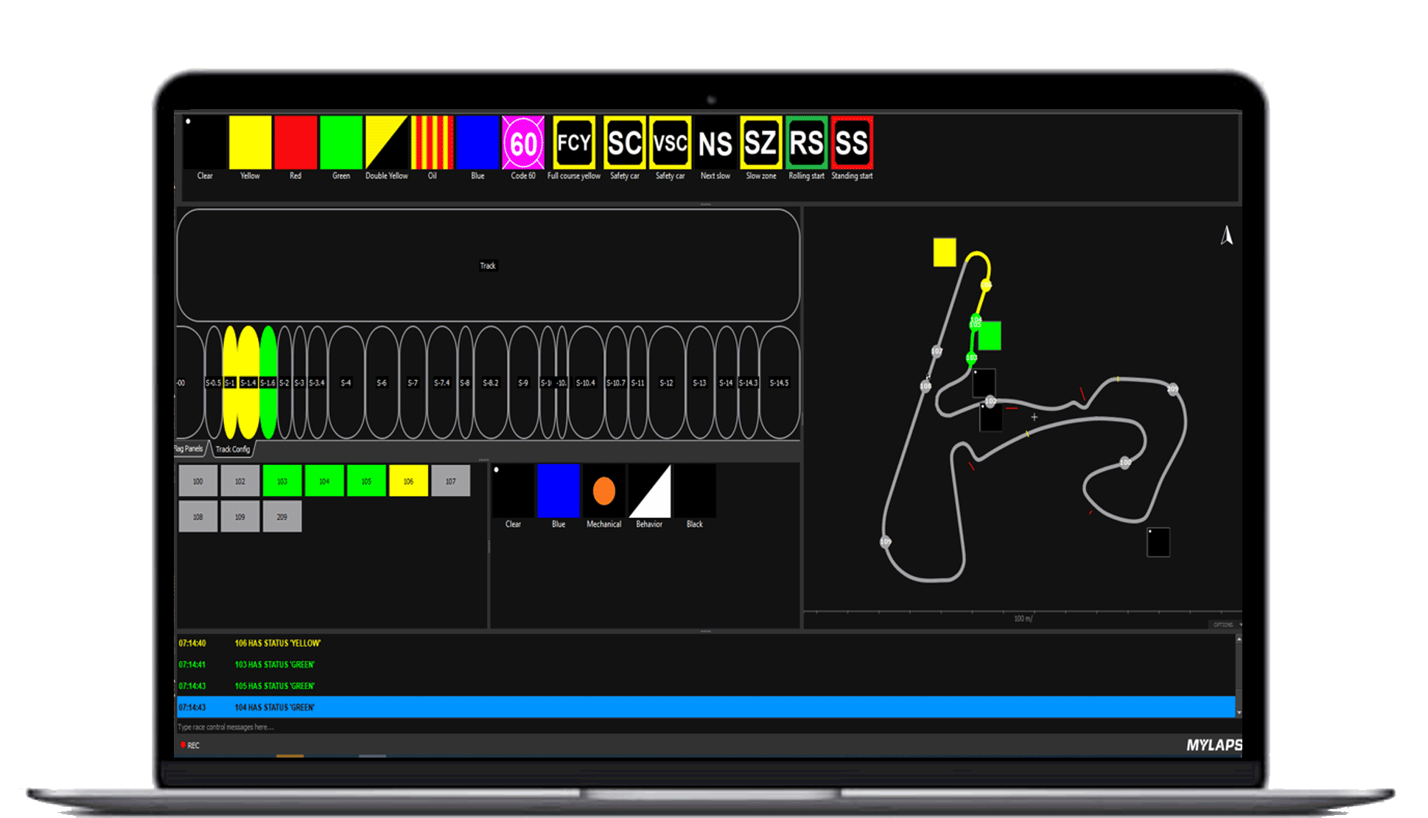Select the SZ Slow zone flag
The image size is (1428, 818).
pos(760,143)
